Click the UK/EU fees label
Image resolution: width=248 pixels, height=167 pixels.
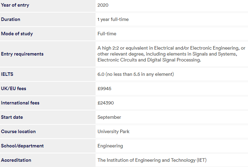(x=14, y=88)
